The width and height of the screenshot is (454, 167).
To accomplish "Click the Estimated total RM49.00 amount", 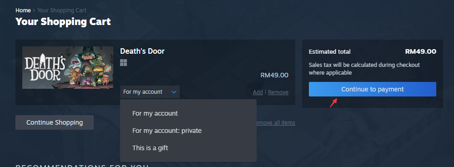I will click(420, 51).
